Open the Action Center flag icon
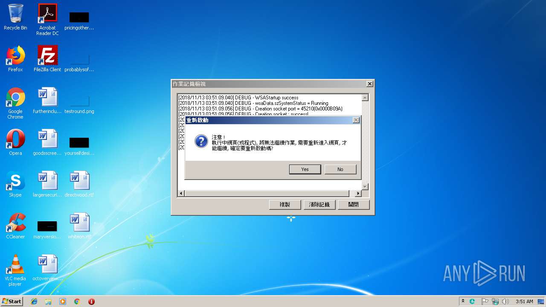 tap(485, 301)
